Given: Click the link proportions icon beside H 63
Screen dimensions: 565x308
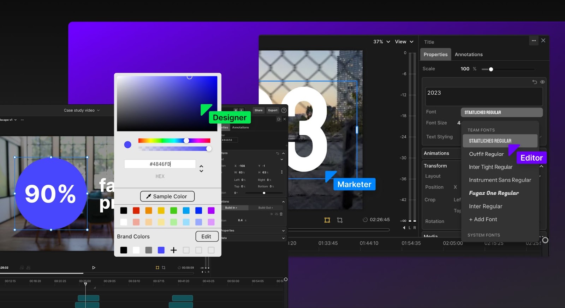Looking at the screenshot, I should (x=282, y=172).
